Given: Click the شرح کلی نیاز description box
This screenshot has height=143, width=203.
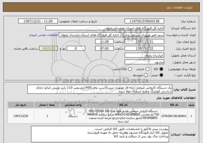Looking at the screenshot, I should coord(100,89).
